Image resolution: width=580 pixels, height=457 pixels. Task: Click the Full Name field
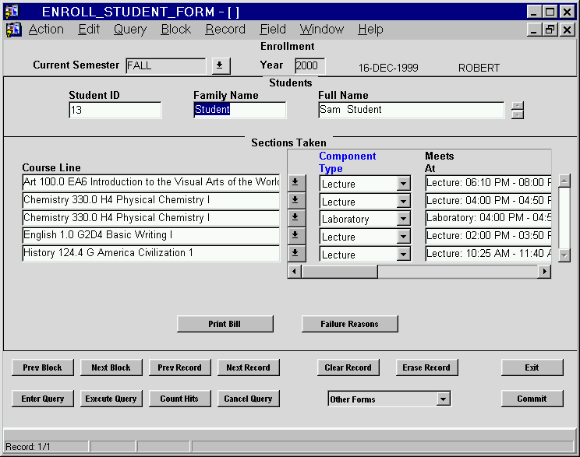click(411, 110)
